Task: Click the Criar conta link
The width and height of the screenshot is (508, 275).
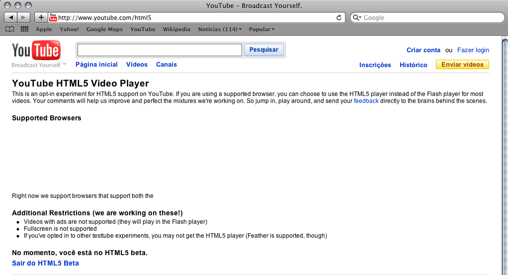Action: pos(423,50)
